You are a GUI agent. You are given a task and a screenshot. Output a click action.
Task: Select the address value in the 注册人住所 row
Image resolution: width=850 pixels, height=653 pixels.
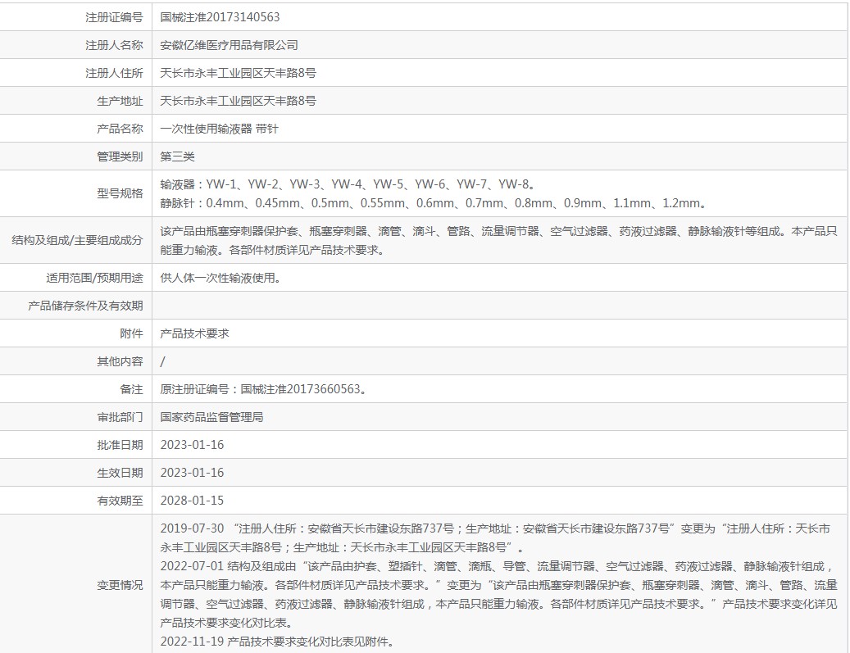coord(238,73)
